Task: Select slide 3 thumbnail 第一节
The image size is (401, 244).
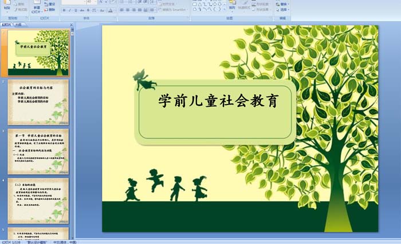Action: [x=38, y=151]
